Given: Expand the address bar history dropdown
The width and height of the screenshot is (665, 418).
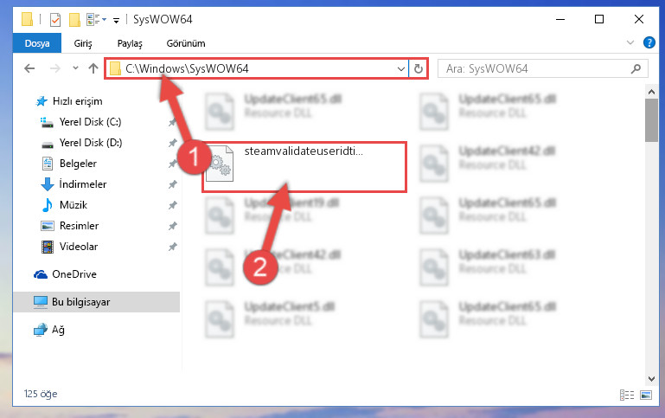Looking at the screenshot, I should pos(400,68).
